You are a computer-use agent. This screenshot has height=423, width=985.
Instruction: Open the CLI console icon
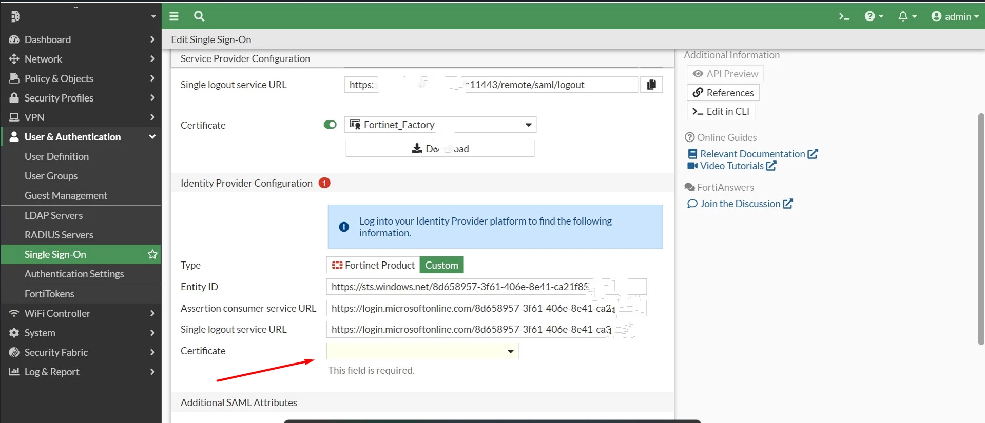[x=844, y=16]
